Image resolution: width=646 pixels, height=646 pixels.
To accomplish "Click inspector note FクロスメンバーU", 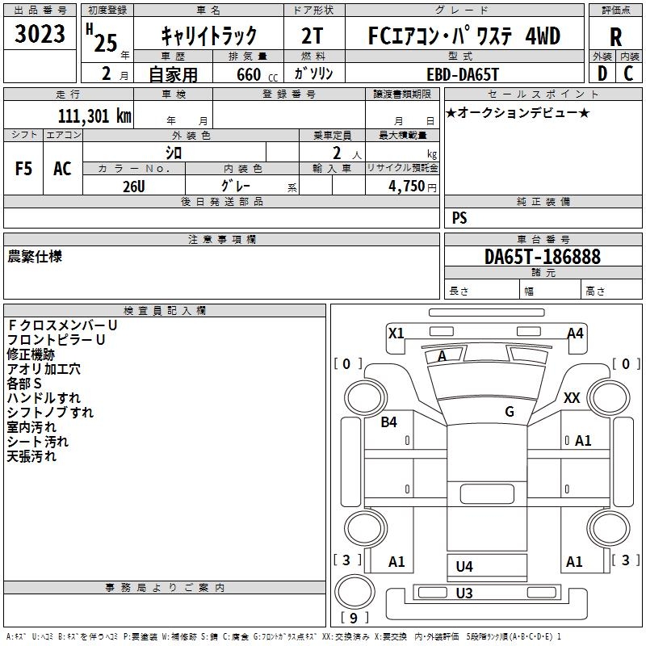I will pos(62,325).
